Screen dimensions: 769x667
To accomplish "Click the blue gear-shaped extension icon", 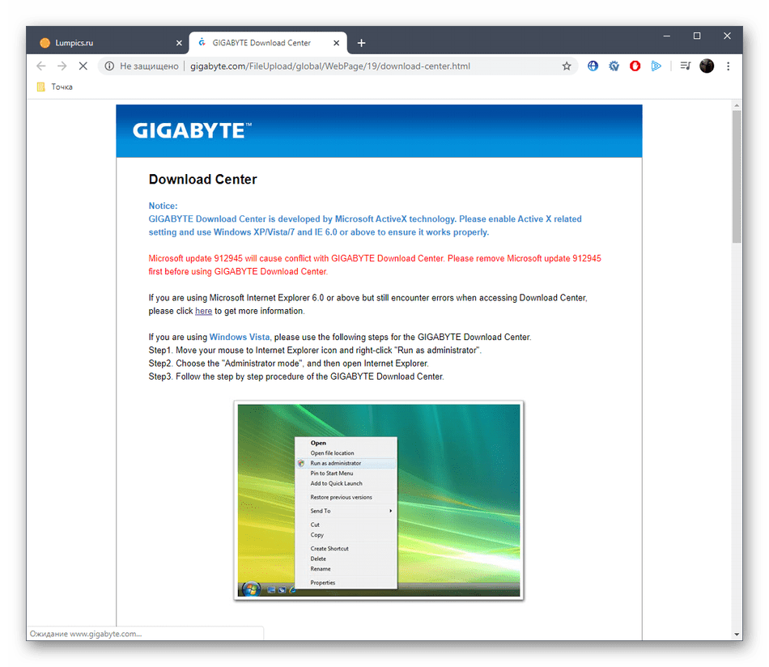I will click(614, 66).
